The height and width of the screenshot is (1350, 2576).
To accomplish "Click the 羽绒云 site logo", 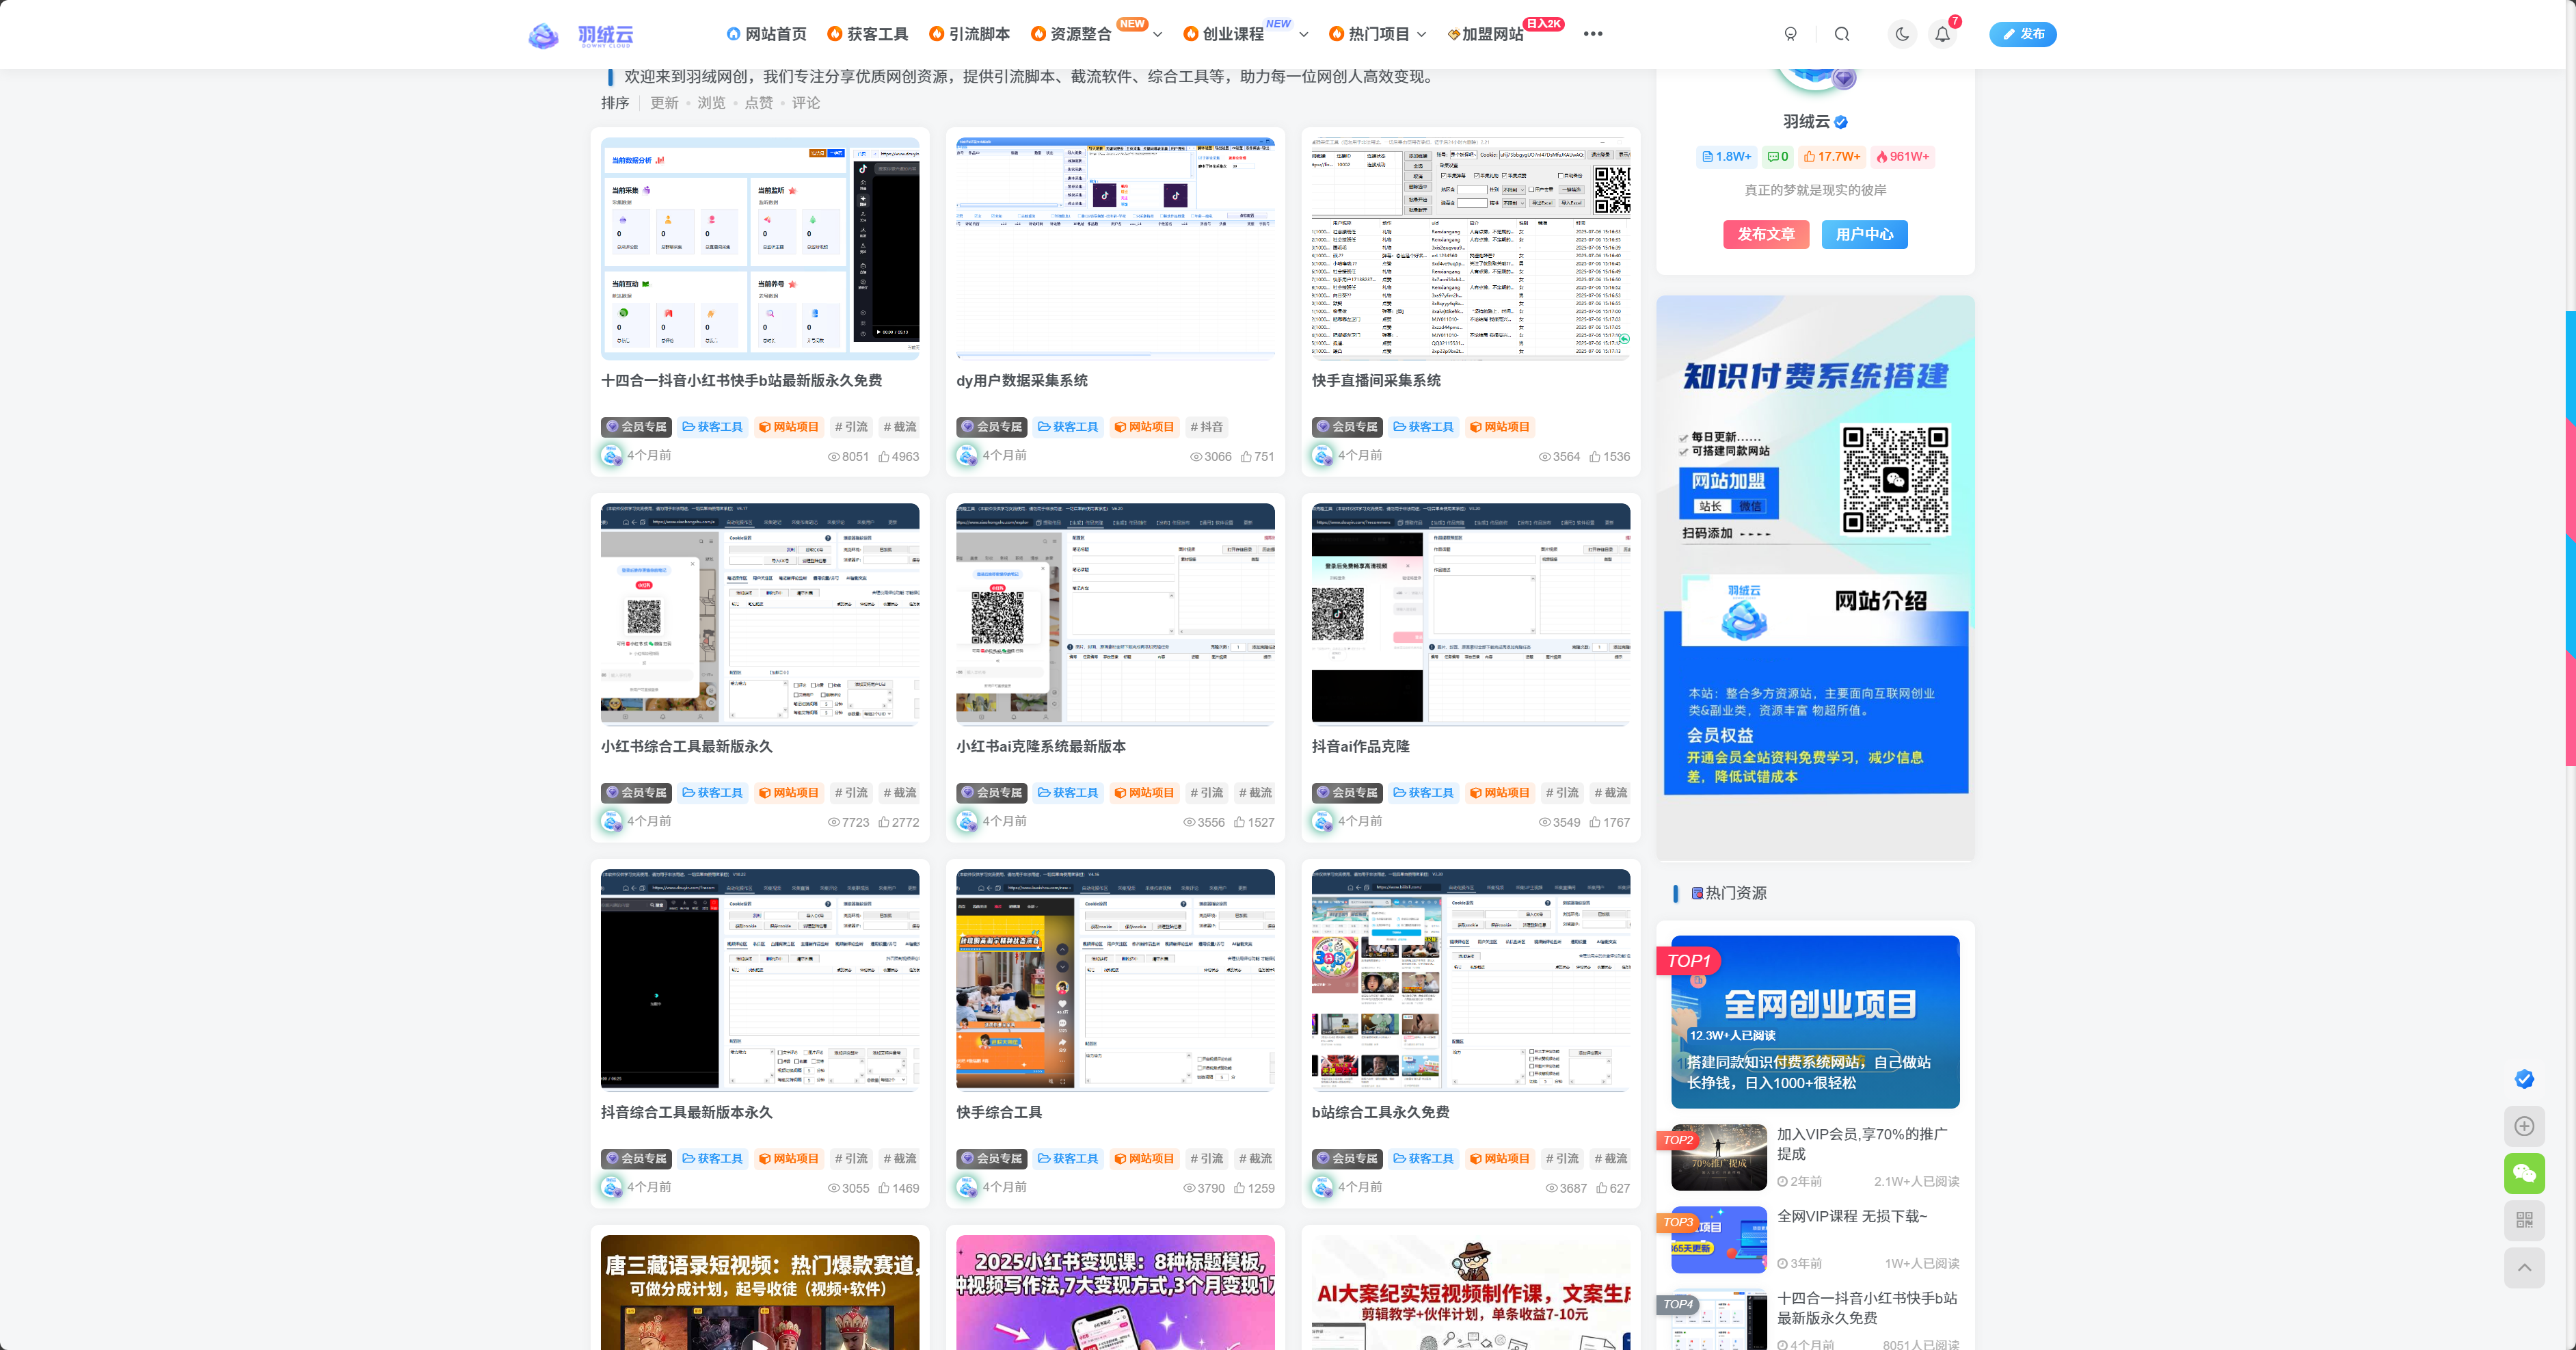I will (583, 34).
